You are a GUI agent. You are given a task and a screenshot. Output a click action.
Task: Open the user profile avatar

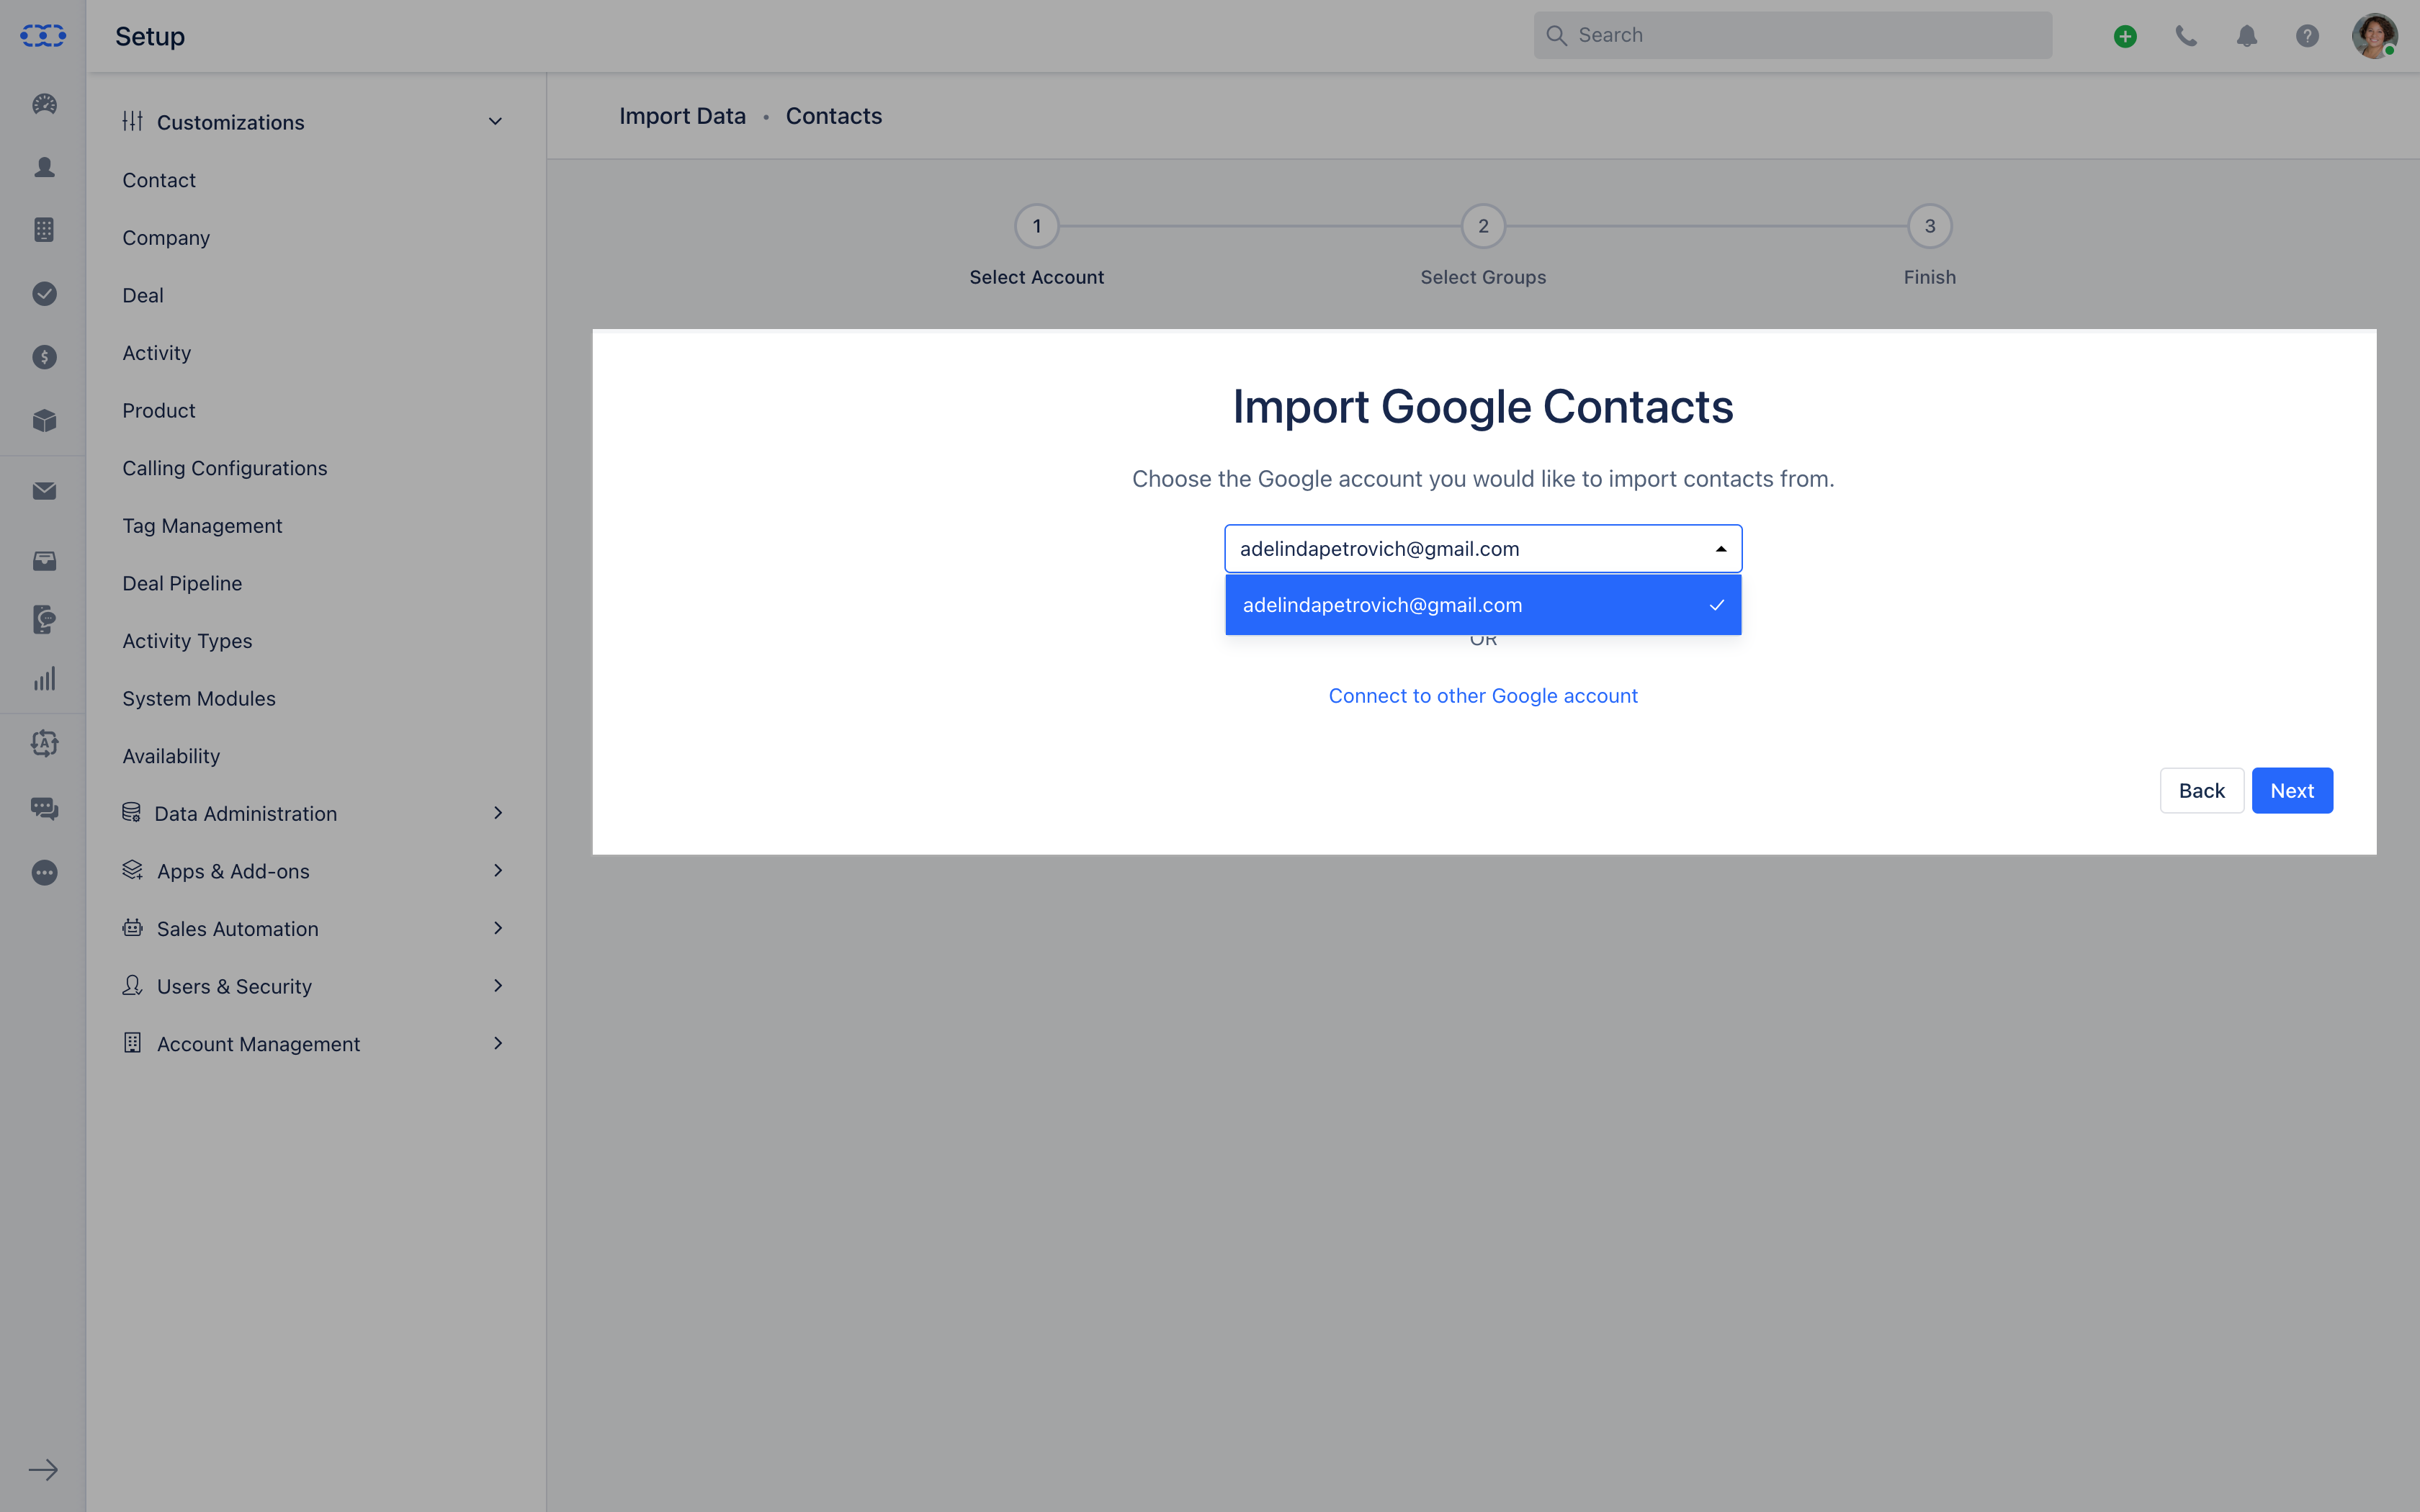2374,36
